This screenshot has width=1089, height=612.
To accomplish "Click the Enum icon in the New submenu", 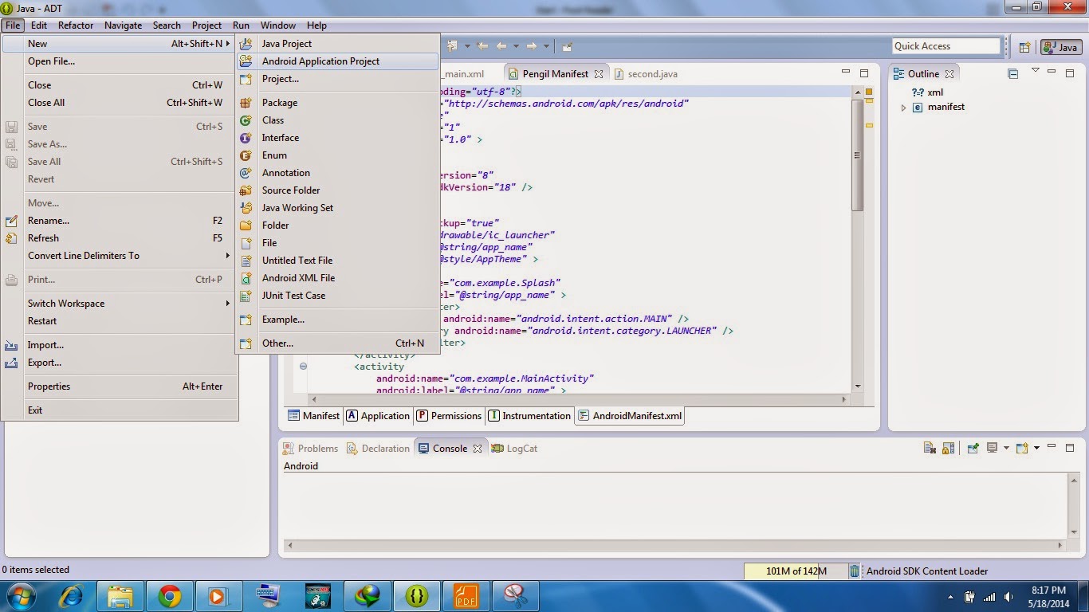I will click(x=246, y=155).
